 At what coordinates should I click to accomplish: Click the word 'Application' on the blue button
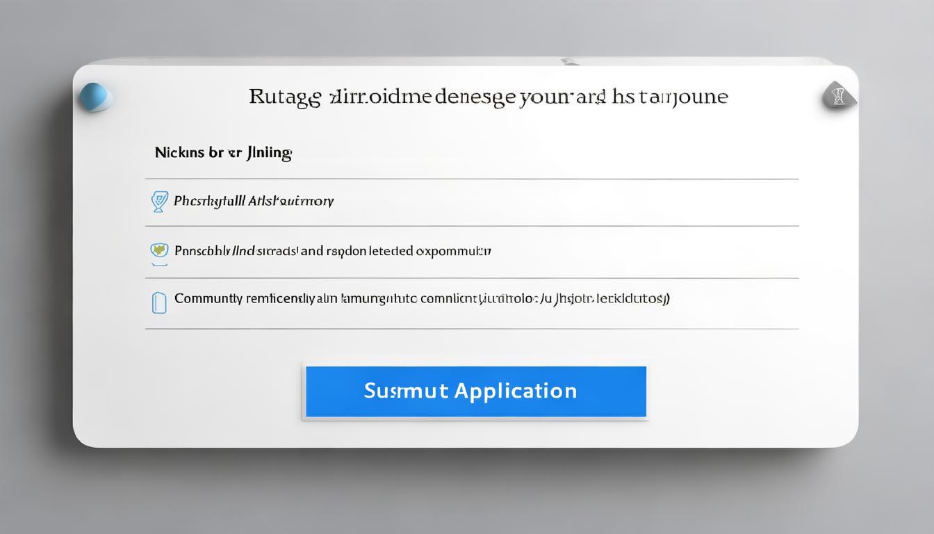[x=515, y=391]
